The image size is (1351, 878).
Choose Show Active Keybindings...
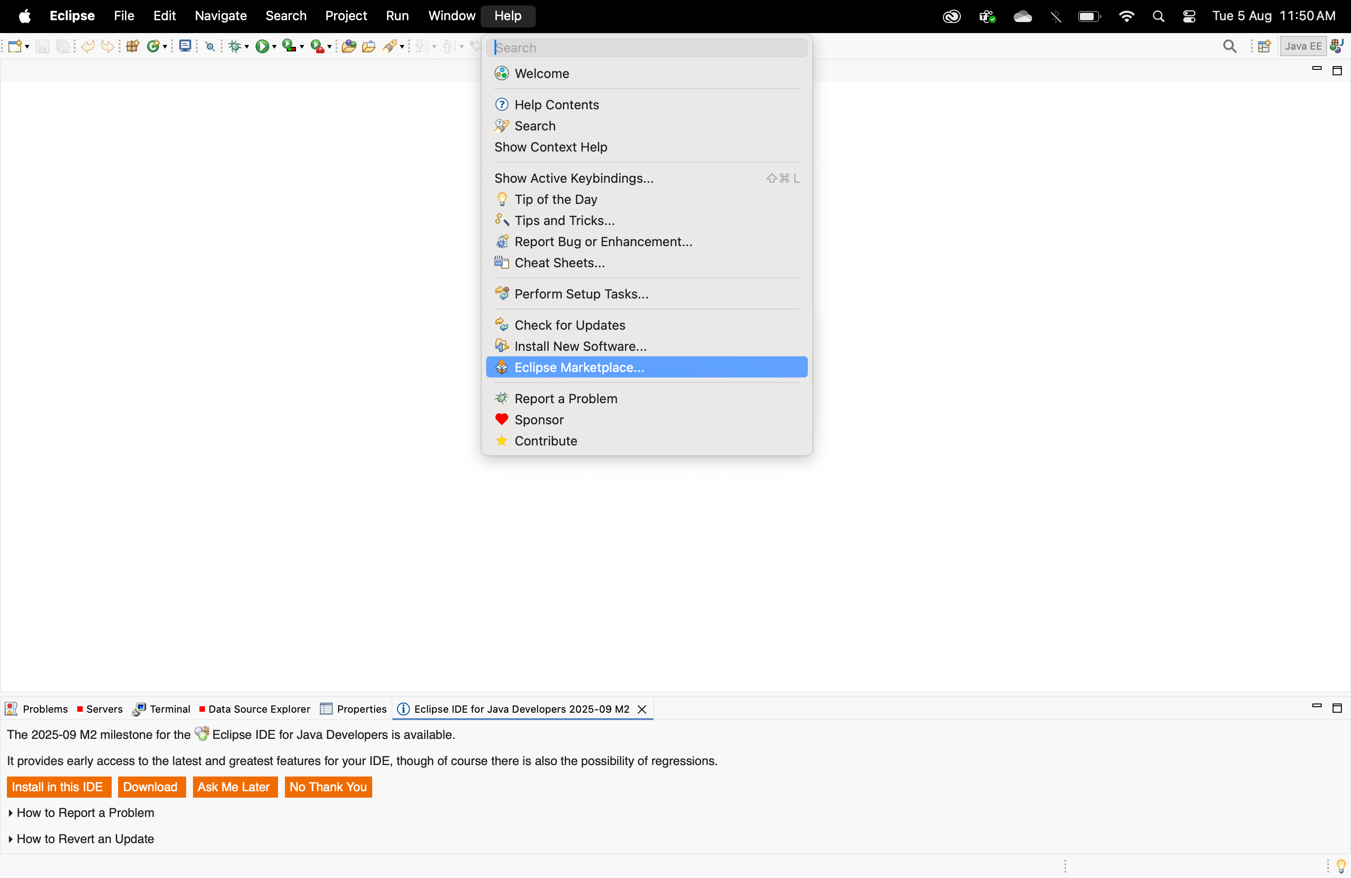point(647,178)
